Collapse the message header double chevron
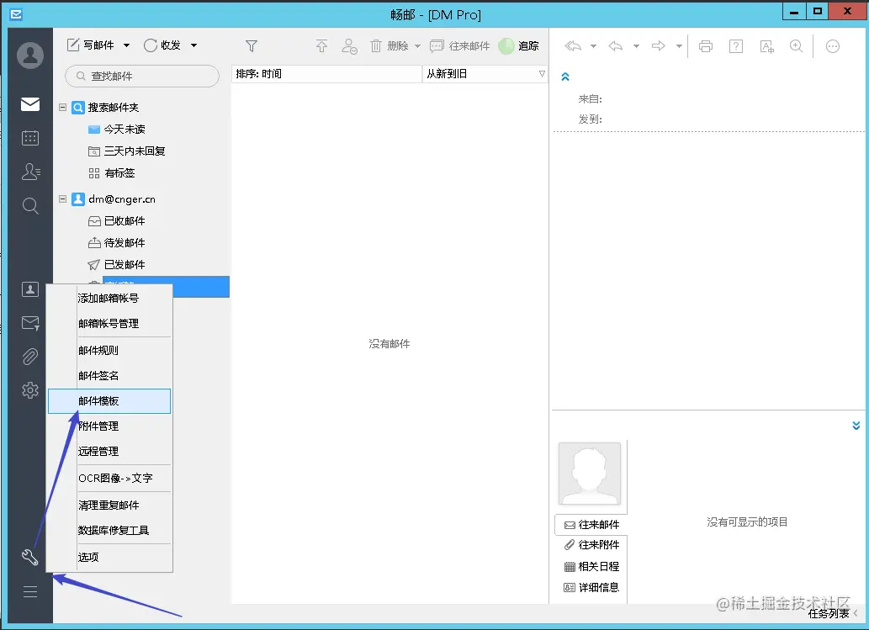The image size is (869, 630). tap(565, 77)
